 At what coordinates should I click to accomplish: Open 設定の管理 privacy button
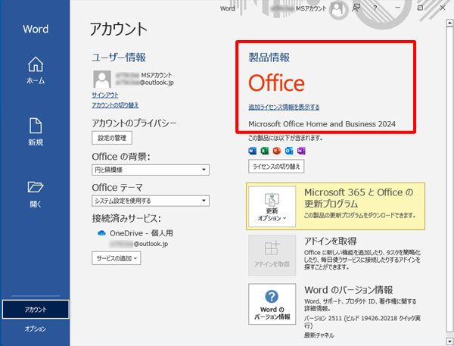(112, 138)
